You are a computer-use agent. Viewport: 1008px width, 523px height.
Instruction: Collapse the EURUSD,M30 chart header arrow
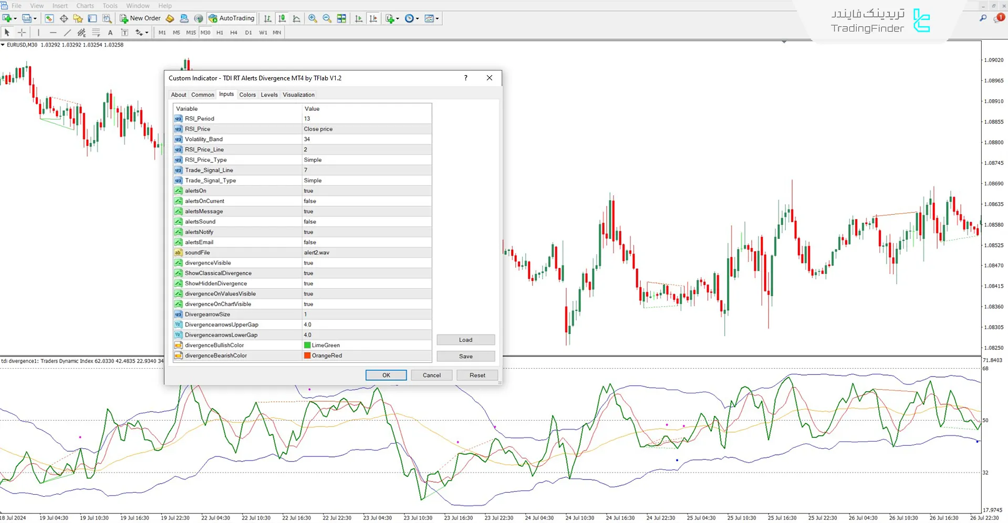click(4, 45)
